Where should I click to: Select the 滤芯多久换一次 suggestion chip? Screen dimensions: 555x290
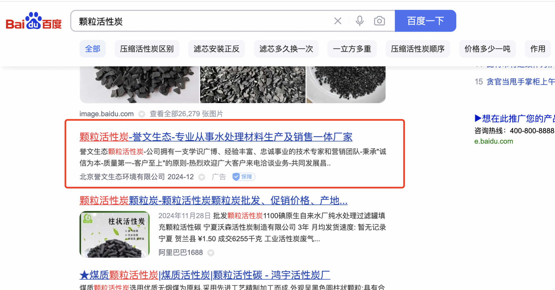coord(286,49)
